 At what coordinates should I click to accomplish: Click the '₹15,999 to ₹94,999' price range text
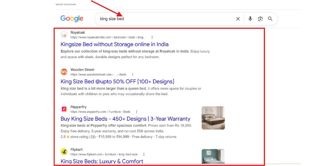(x=114, y=137)
